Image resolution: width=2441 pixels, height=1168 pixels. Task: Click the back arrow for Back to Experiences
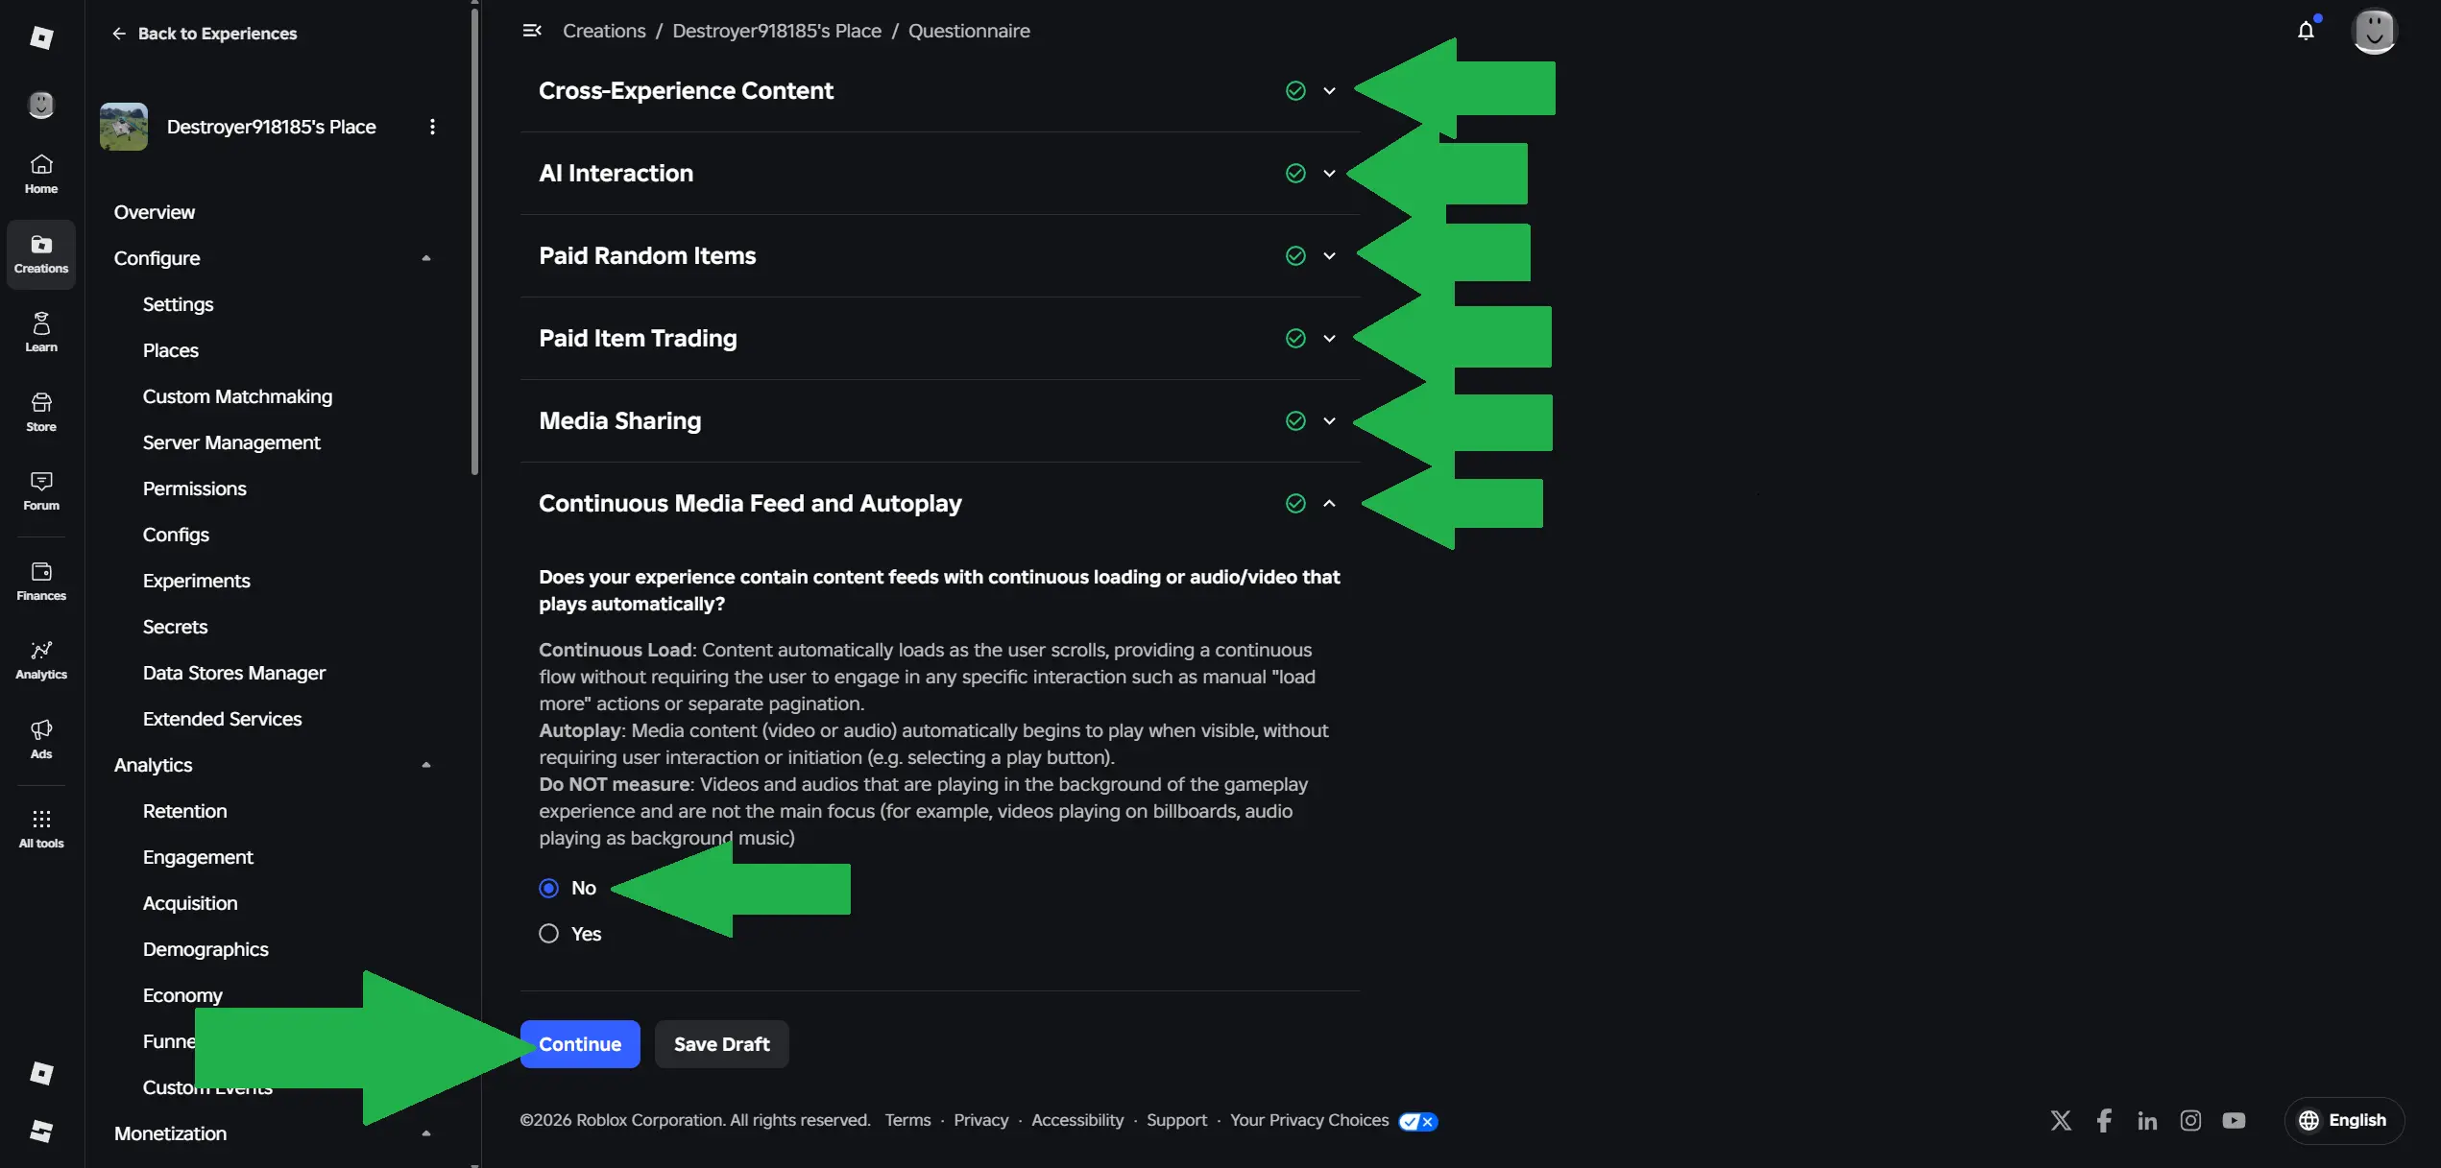[119, 34]
